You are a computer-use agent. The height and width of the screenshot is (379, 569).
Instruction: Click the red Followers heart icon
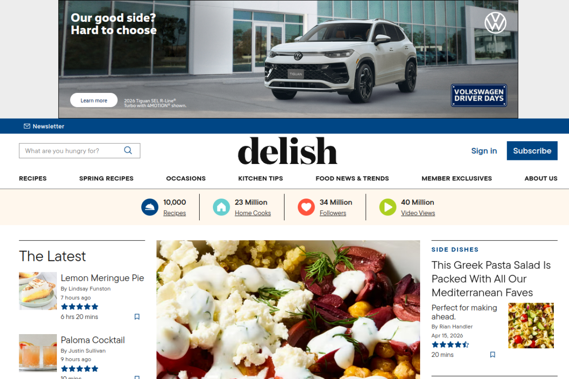tap(306, 207)
